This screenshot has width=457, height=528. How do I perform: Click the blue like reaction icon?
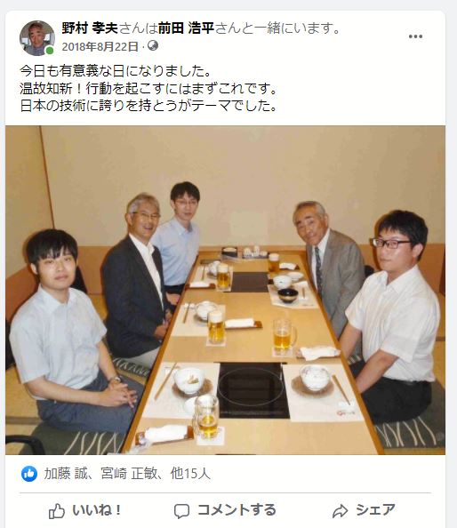click(29, 474)
